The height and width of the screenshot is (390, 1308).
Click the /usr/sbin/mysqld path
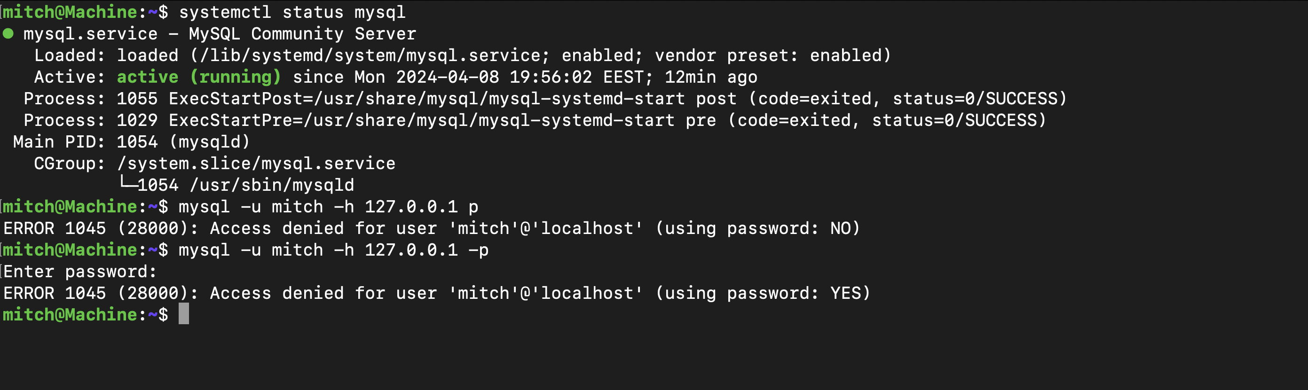pyautogui.click(x=272, y=185)
